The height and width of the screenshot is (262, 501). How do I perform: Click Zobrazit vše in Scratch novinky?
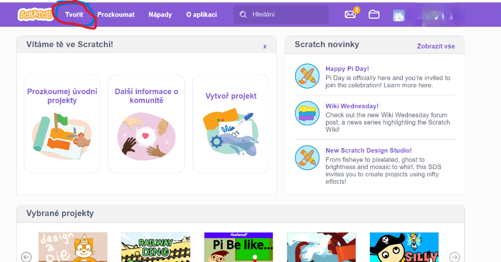tap(436, 47)
